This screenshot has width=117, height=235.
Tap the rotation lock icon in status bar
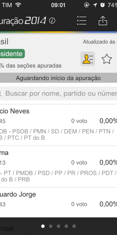click(x=87, y=5)
